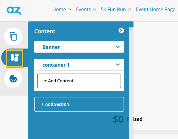The height and width of the screenshot is (139, 178).
Task: Click the + Add Content button
Action: pyautogui.click(x=79, y=81)
